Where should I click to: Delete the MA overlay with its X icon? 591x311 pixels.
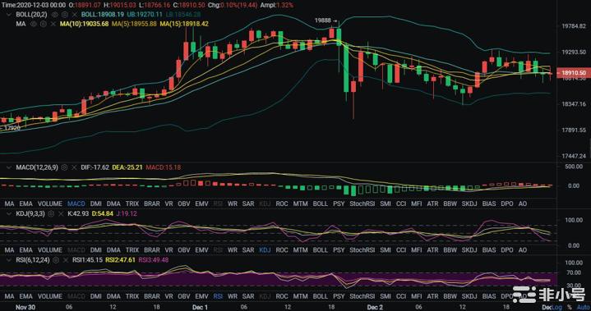coord(53,24)
